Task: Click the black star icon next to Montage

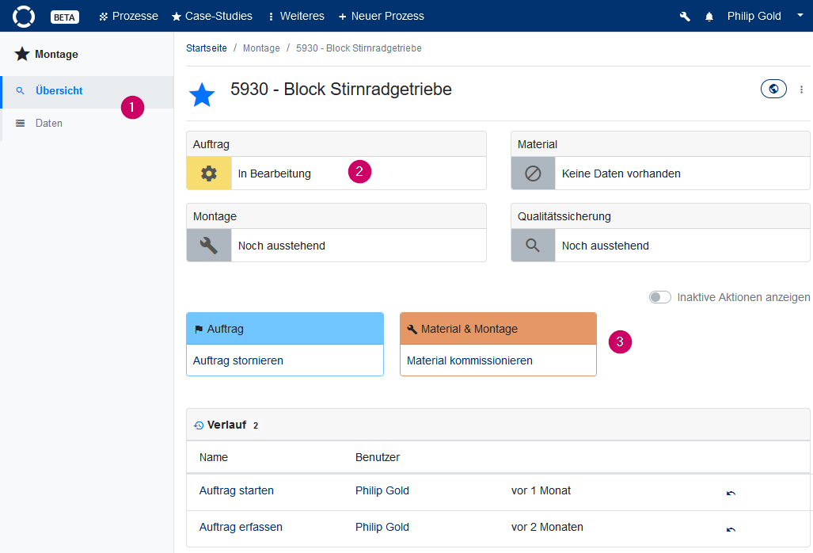Action: pos(22,54)
